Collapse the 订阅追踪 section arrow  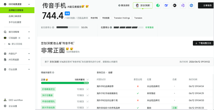[29, 38]
